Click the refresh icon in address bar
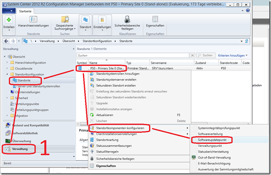The image size is (271, 175). click(x=247, y=41)
